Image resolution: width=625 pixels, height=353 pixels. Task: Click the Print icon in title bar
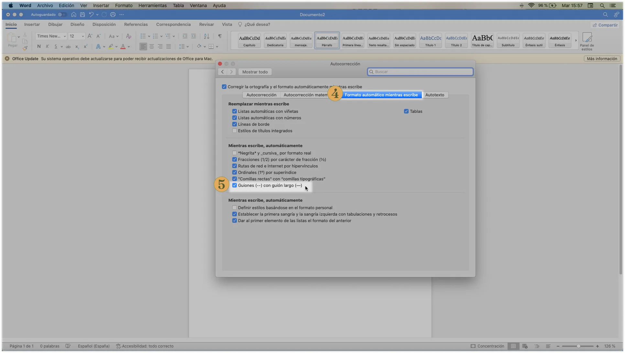113,15
